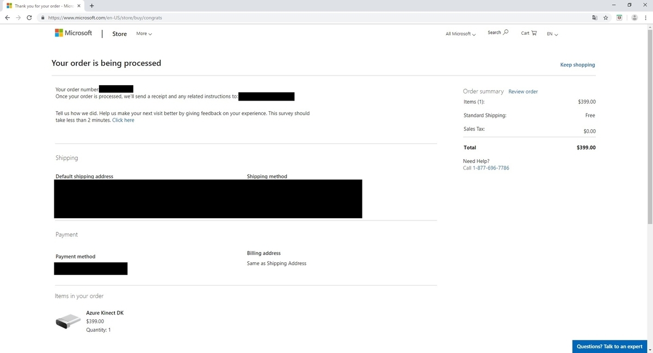
Task: Click Keep shopping link
Action: pyautogui.click(x=577, y=65)
